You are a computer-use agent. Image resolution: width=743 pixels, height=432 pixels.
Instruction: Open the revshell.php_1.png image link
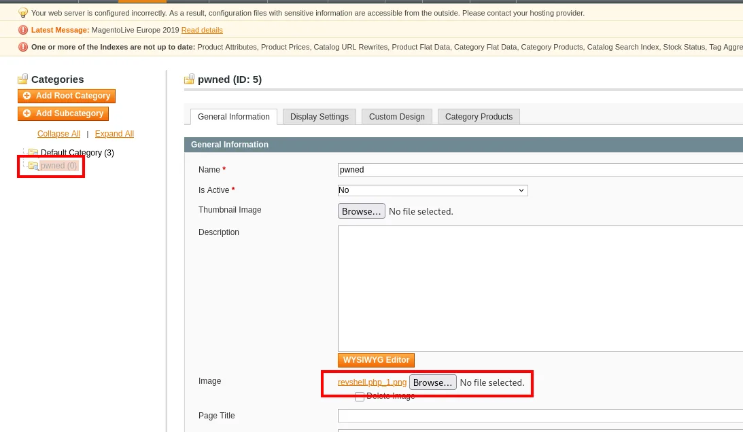pos(372,382)
